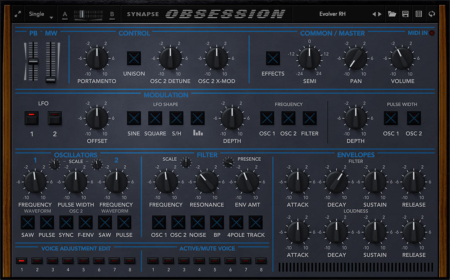Toggle the EFFECTS switch
Viewport: 450px width, 280px height.
(x=273, y=58)
